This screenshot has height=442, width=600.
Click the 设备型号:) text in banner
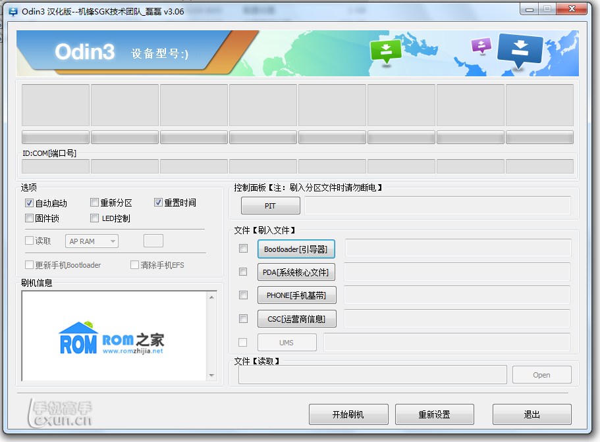[160, 53]
